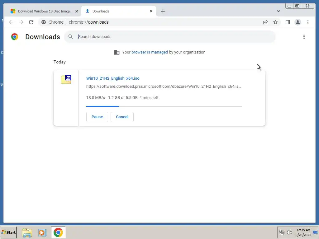
Task: Minimize the Chrome window
Action: point(289,6)
